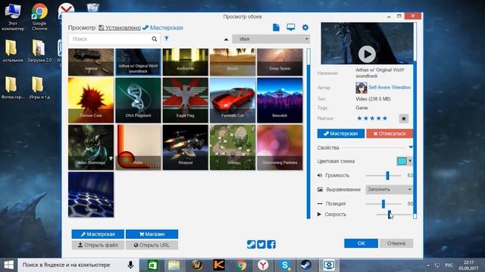Click the Громкость volume slider
485x272 pixels.
click(383, 175)
